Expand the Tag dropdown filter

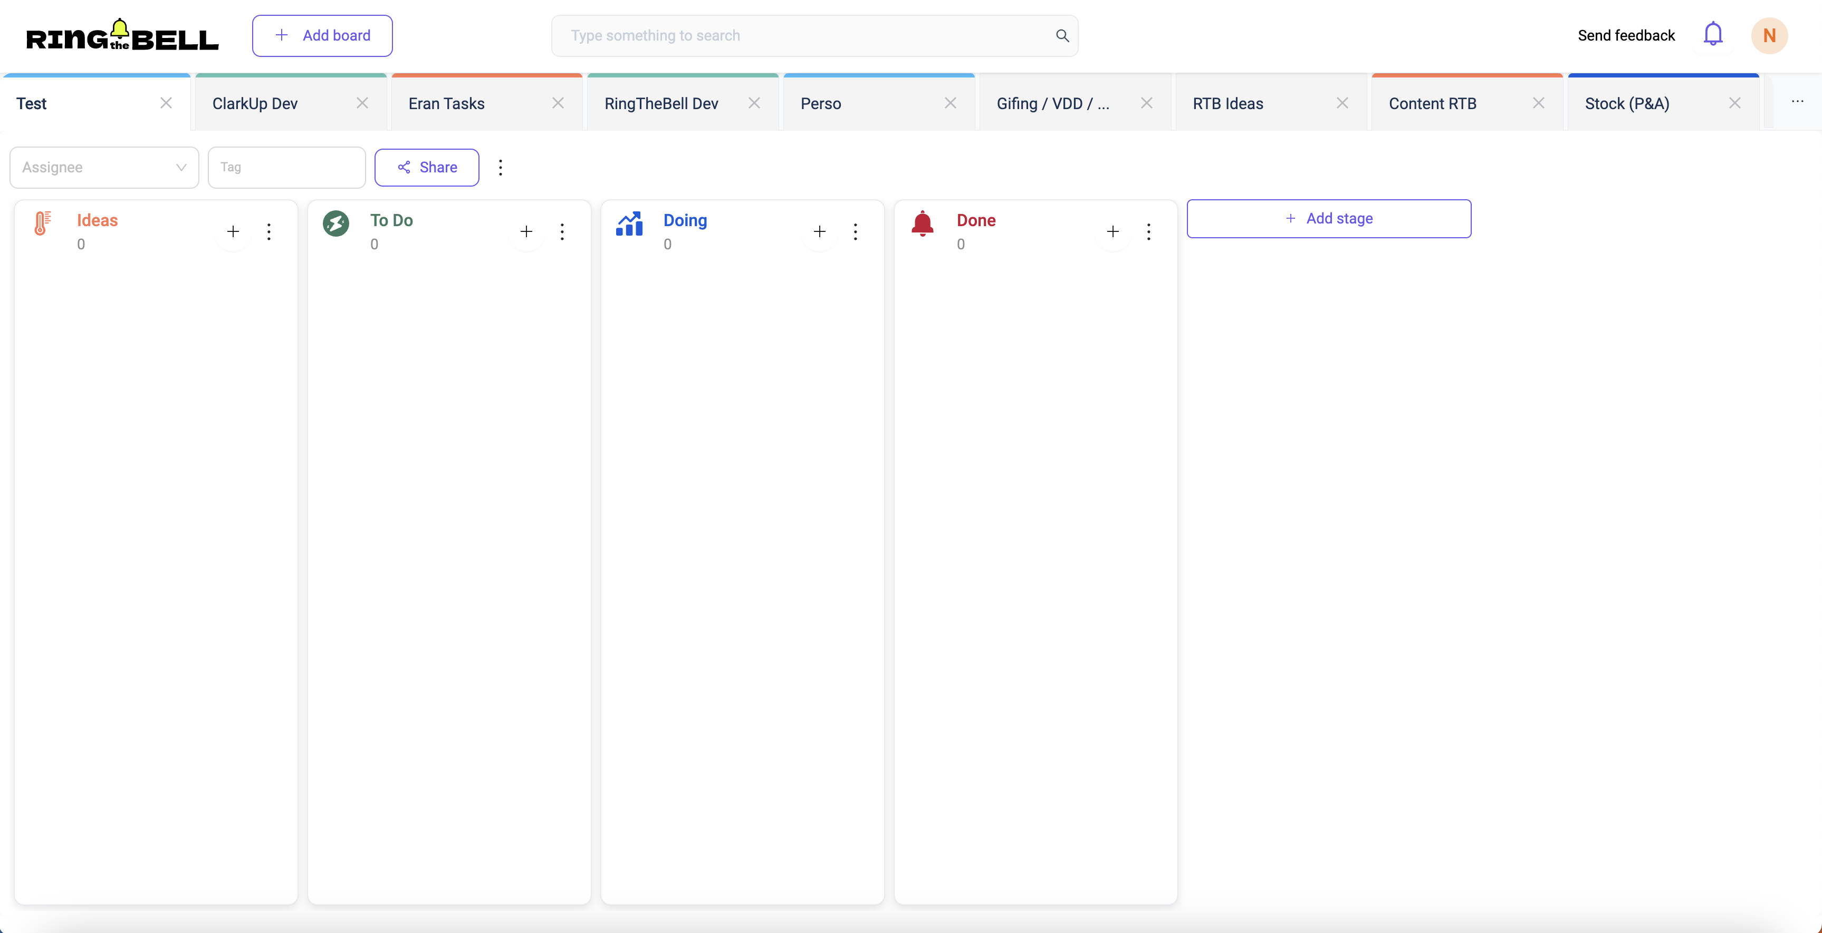(286, 167)
